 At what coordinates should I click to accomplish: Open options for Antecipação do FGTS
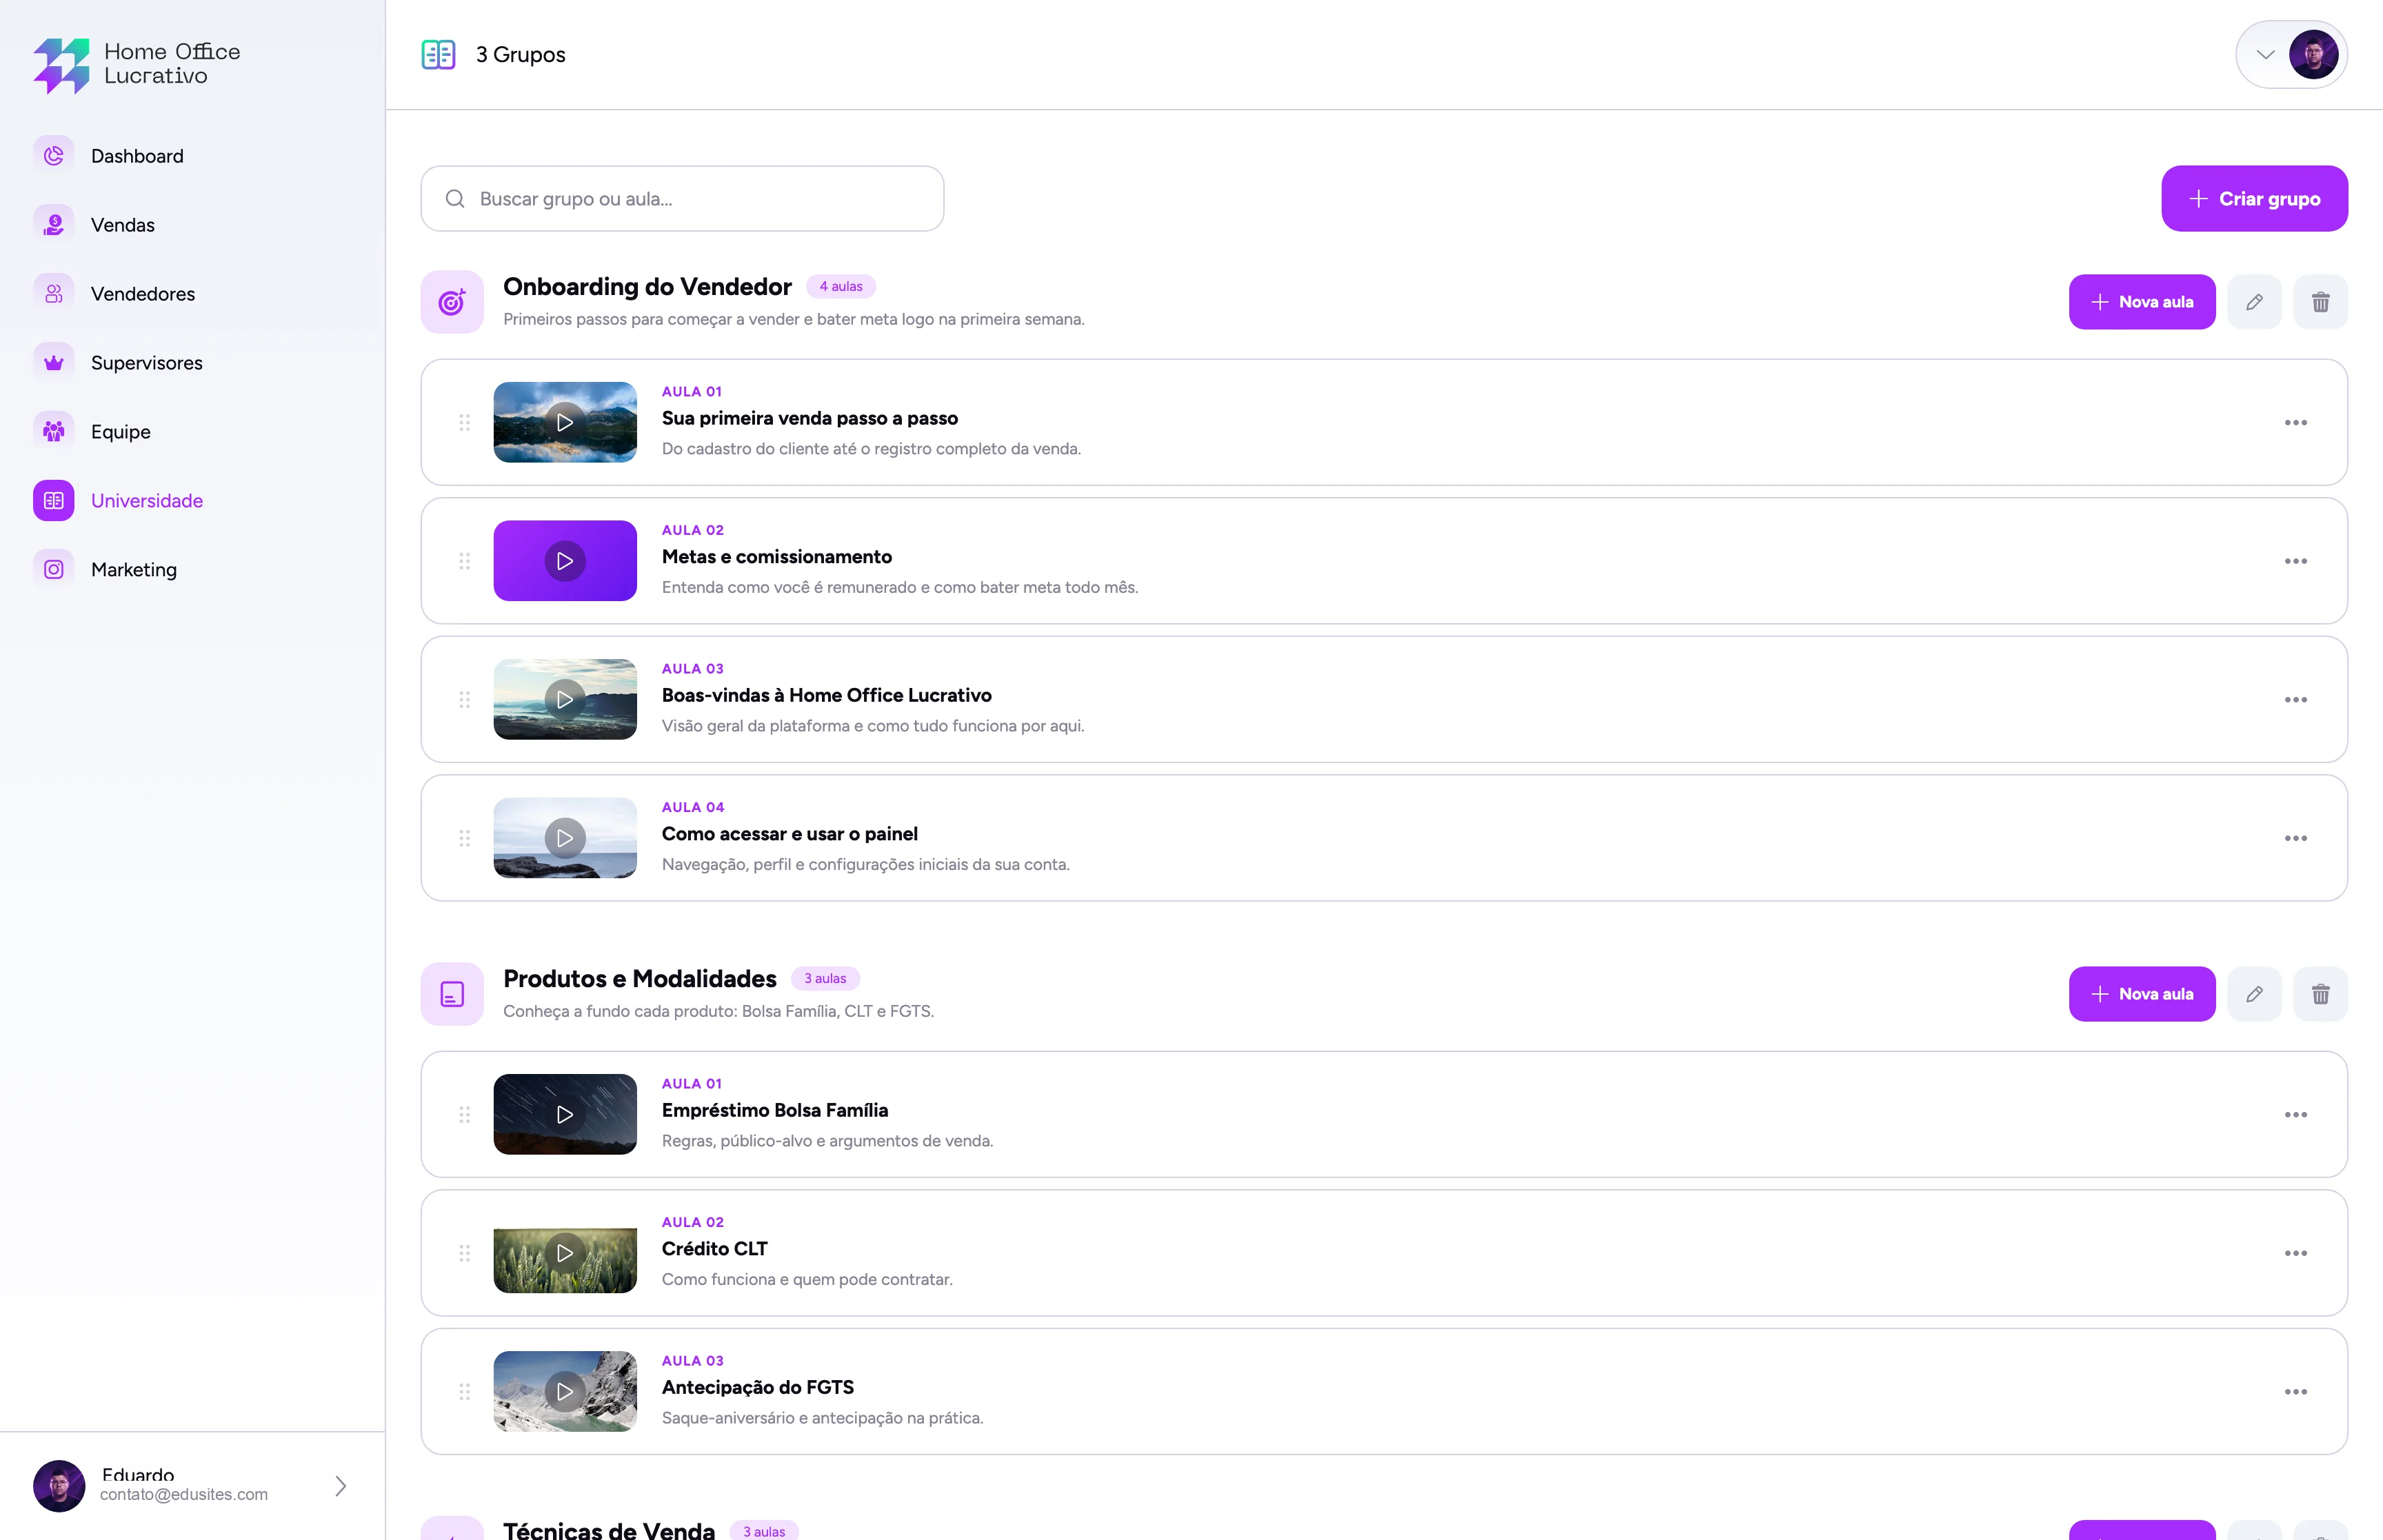click(2295, 1392)
